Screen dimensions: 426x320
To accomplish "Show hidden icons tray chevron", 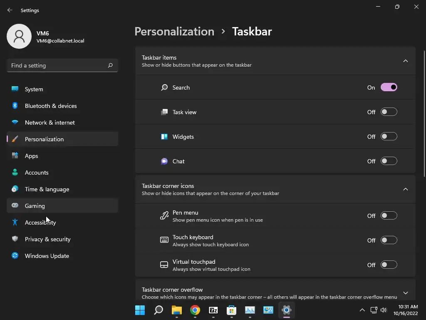I will click(362, 310).
